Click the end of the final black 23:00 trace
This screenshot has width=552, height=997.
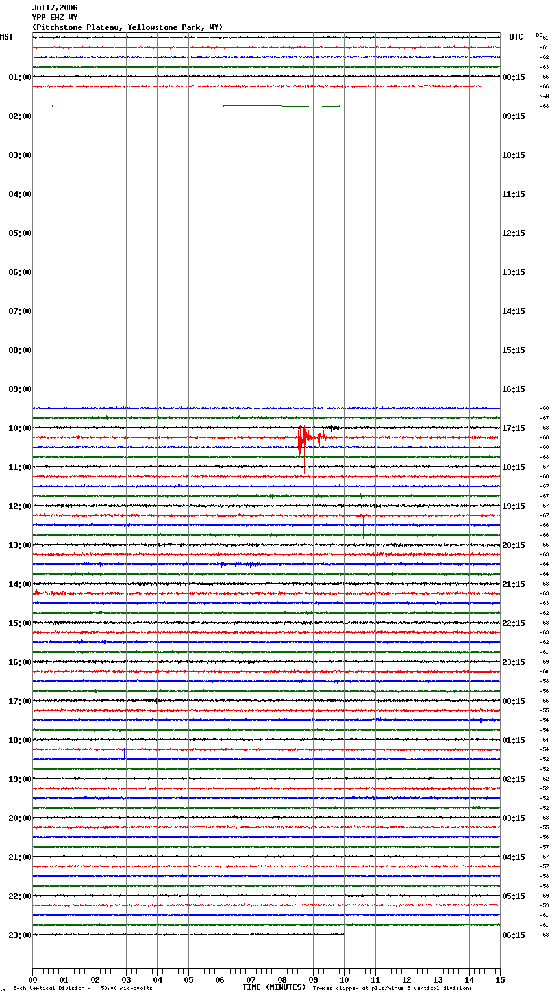pos(344,935)
